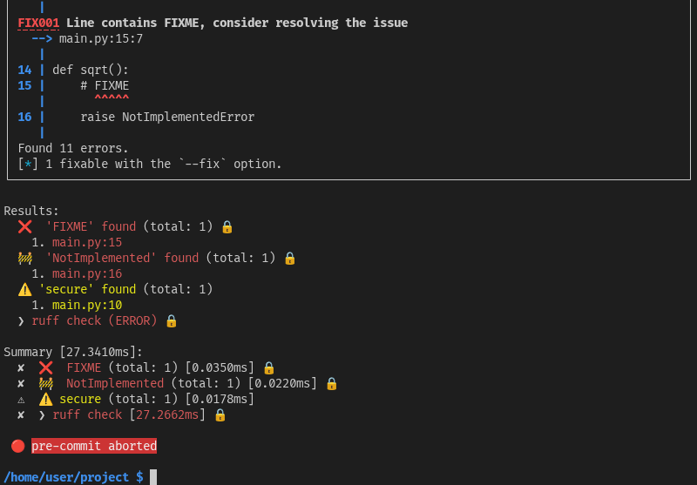
Task: Click the '# FIXME' comment in the code
Action: pos(105,85)
